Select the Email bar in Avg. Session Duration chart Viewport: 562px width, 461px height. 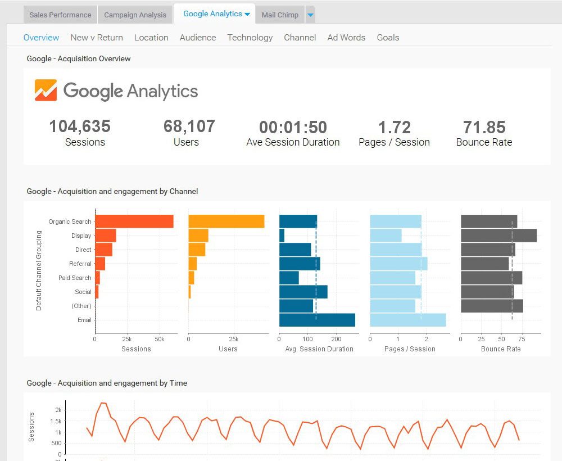[317, 320]
